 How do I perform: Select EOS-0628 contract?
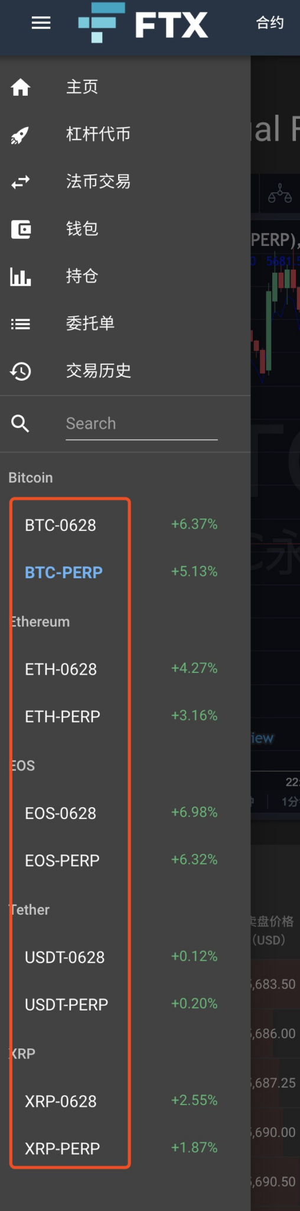[x=60, y=814]
